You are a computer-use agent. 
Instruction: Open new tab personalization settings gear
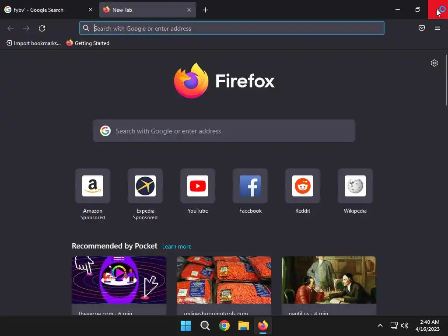pyautogui.click(x=434, y=63)
